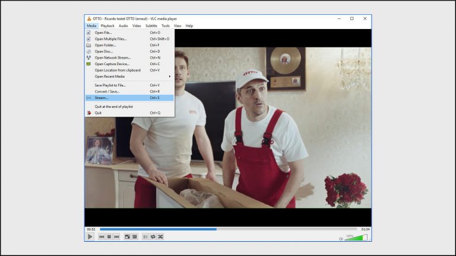Screen dimensions: 456x256
Task: Select the highlighted Stream... entry
Action: [x=129, y=98]
